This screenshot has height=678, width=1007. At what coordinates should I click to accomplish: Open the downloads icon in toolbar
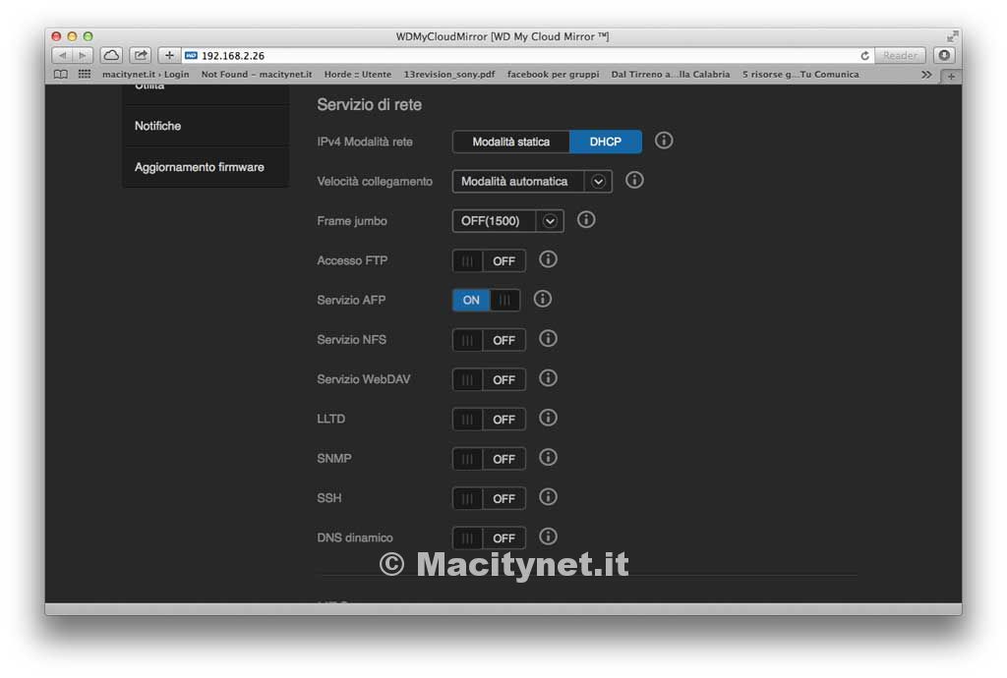pyautogui.click(x=944, y=56)
